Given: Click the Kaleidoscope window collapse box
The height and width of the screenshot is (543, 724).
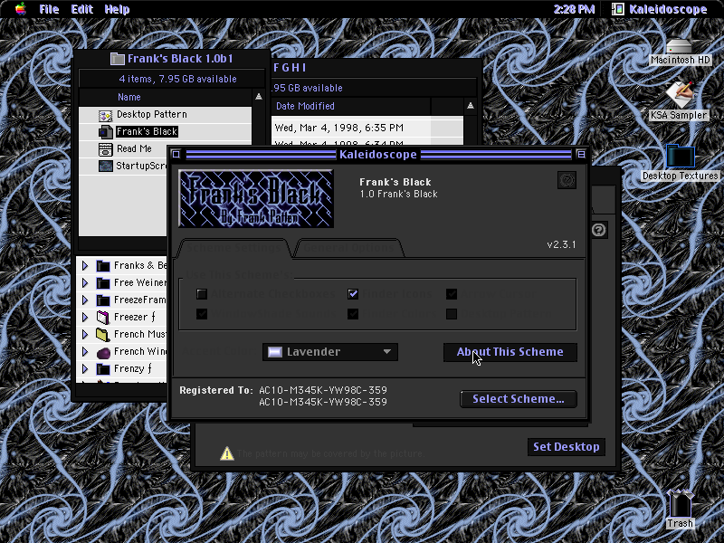Looking at the screenshot, I should (x=581, y=154).
